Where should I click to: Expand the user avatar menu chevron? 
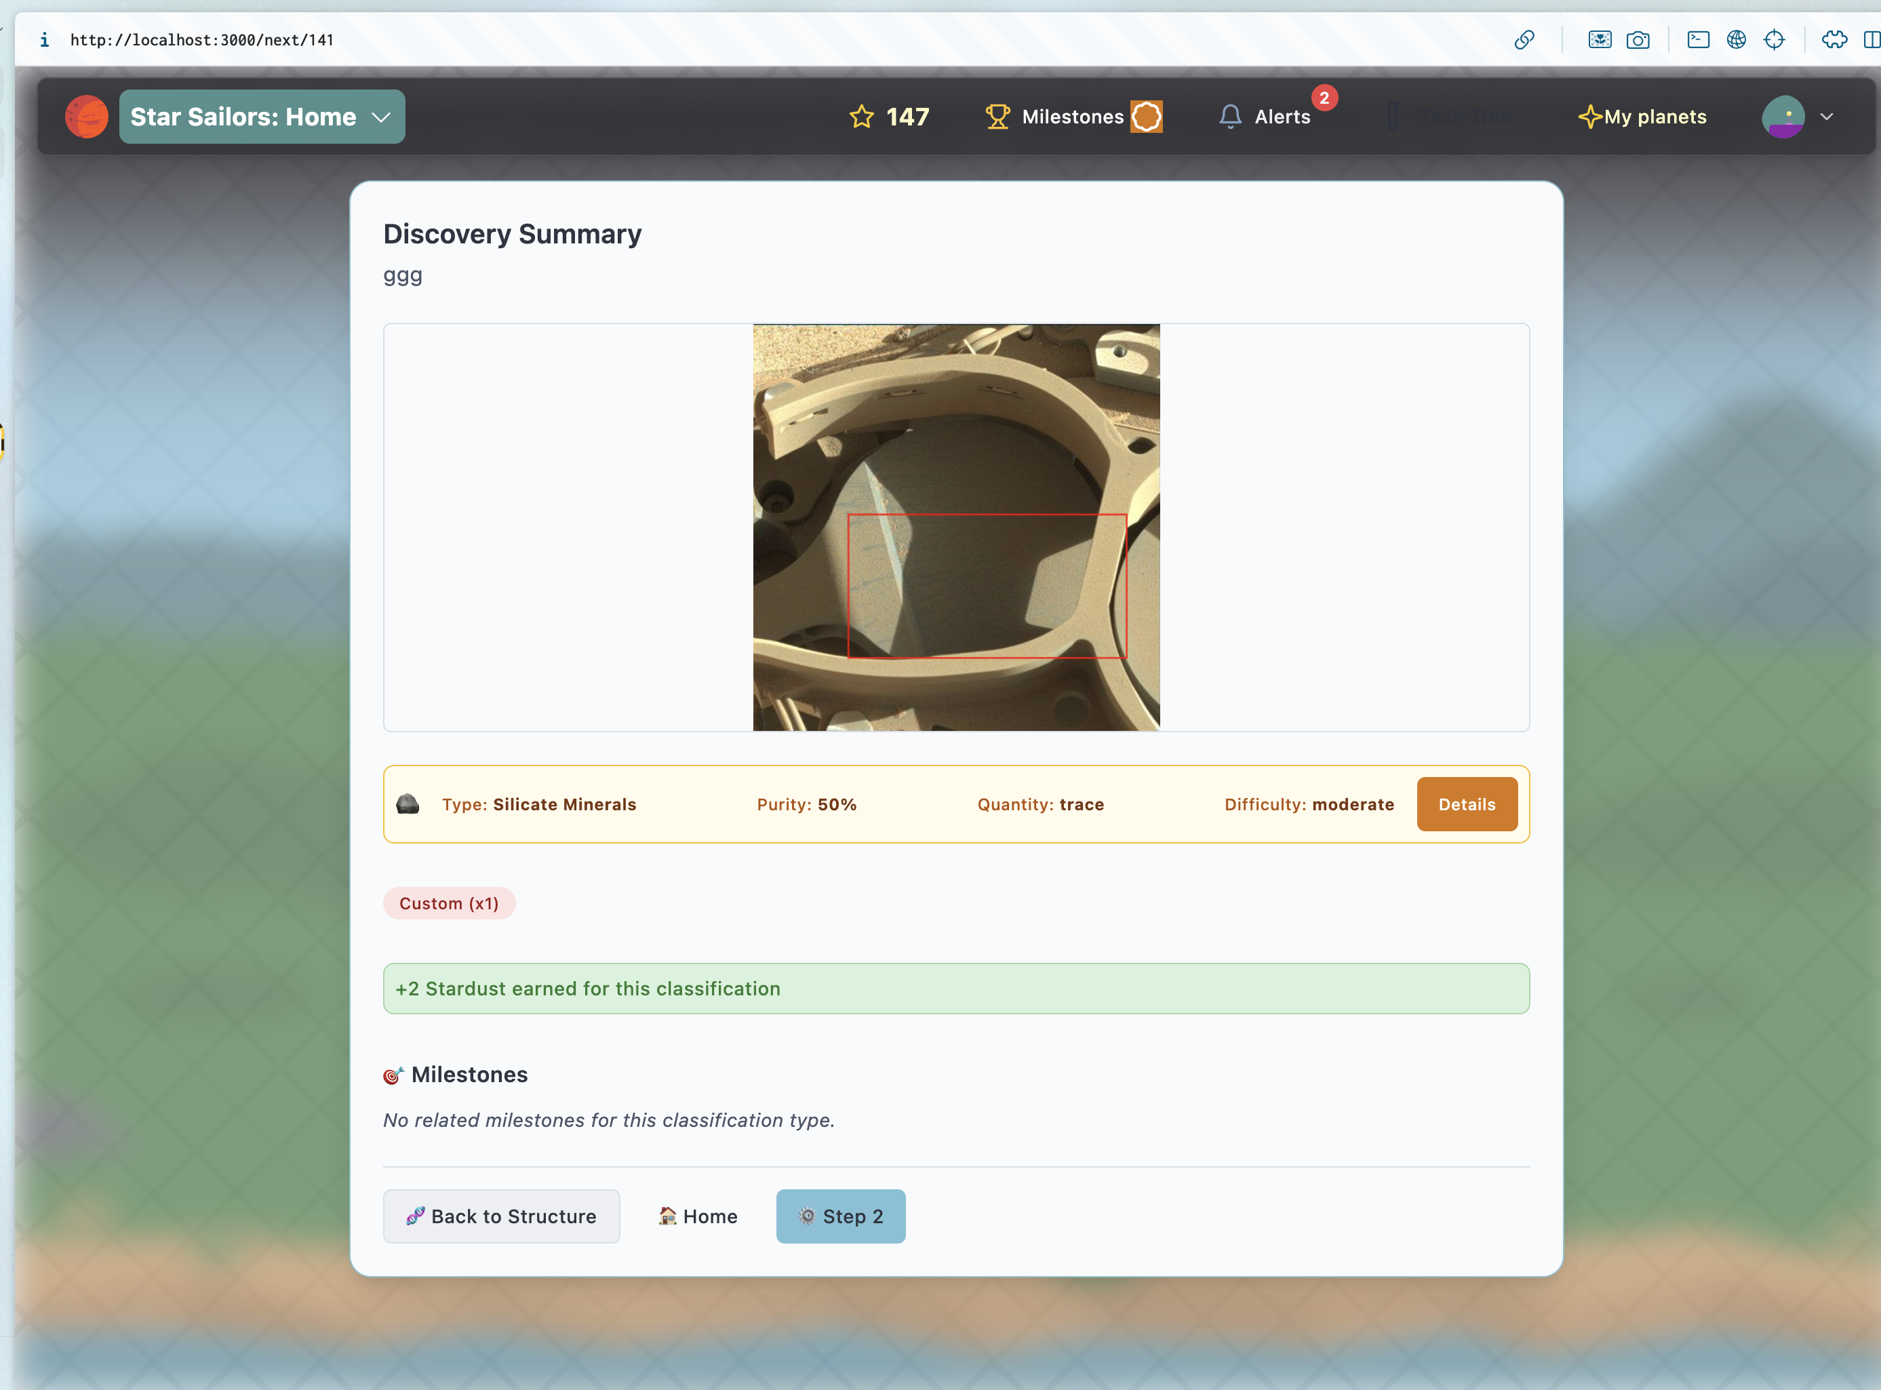tap(1826, 116)
